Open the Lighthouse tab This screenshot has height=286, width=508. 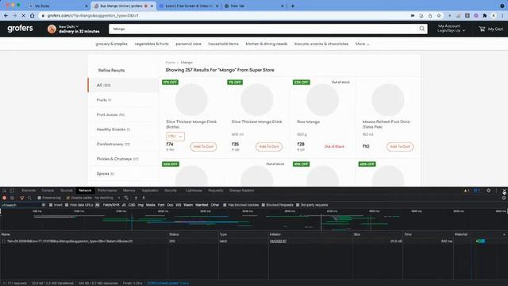click(194, 191)
